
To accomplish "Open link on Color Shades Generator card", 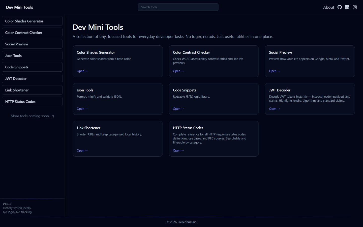I will coord(82,71).
